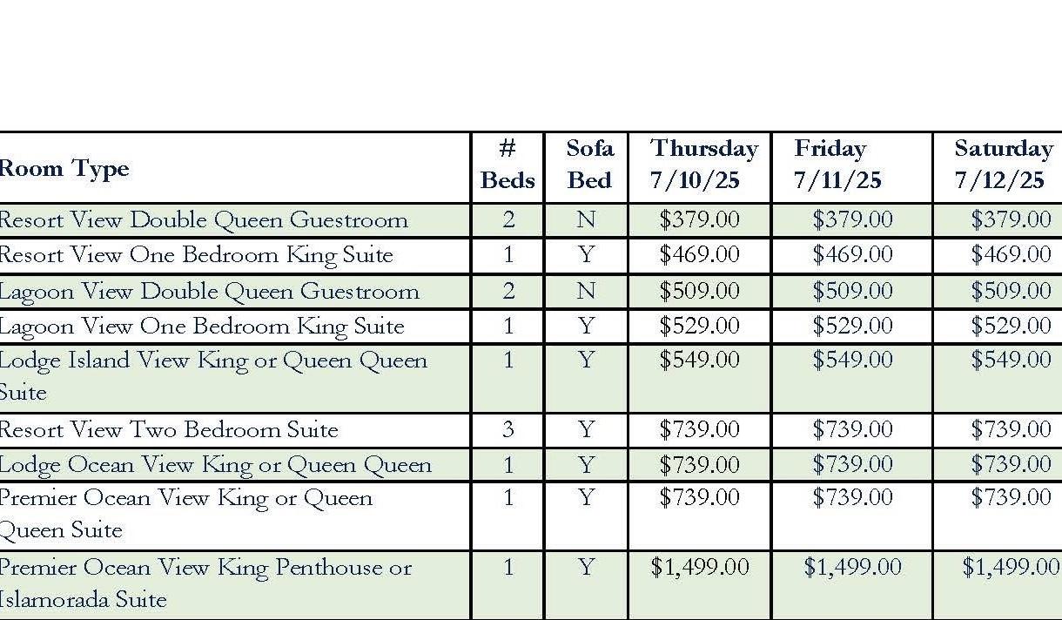Click Lagoon View Double Queen Guestroom text
Image resolution: width=1062 pixels, height=620 pixels.
click(x=209, y=291)
